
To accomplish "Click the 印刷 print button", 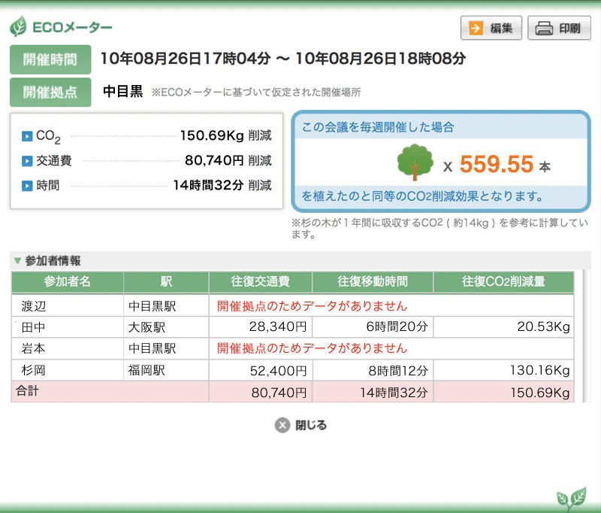I will pyautogui.click(x=559, y=28).
